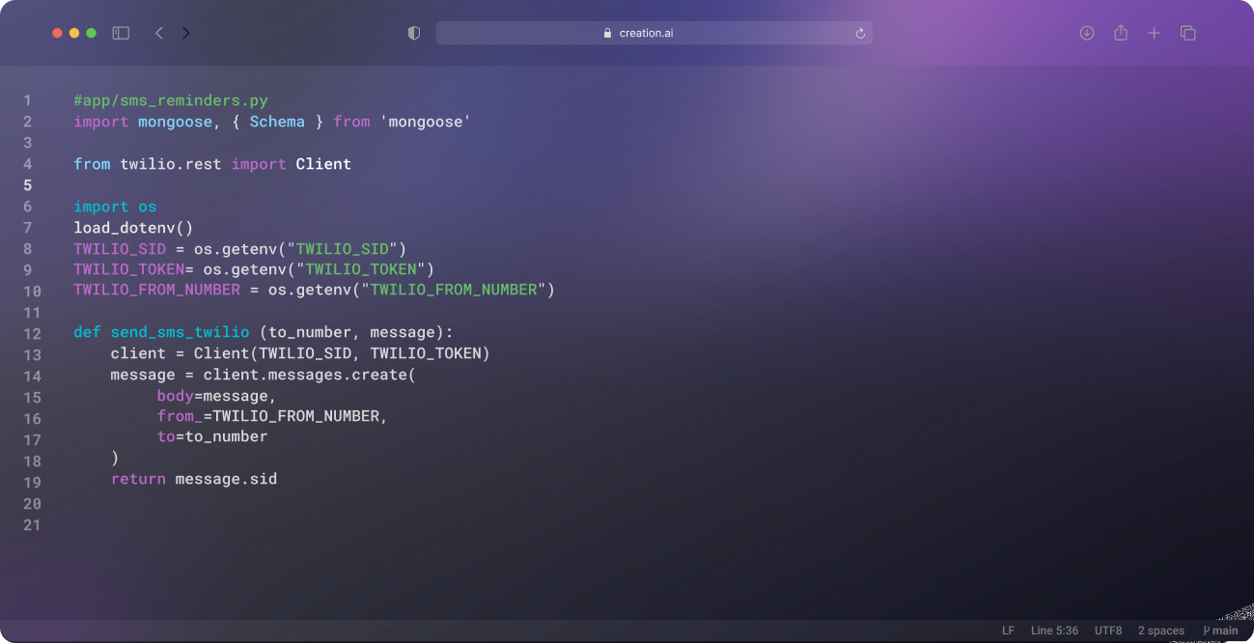Go back with the left chevron

point(158,33)
